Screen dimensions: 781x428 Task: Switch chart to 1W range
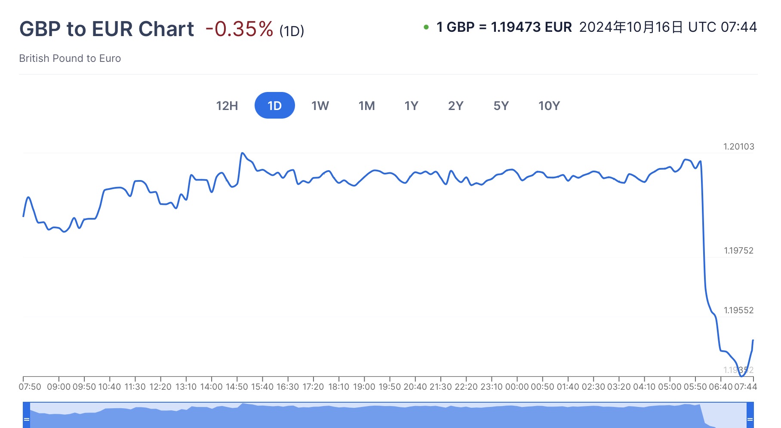click(x=320, y=106)
